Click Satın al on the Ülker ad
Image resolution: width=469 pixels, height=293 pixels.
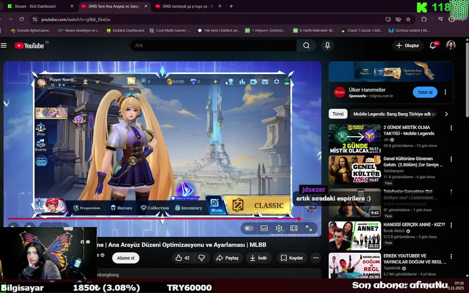(425, 92)
